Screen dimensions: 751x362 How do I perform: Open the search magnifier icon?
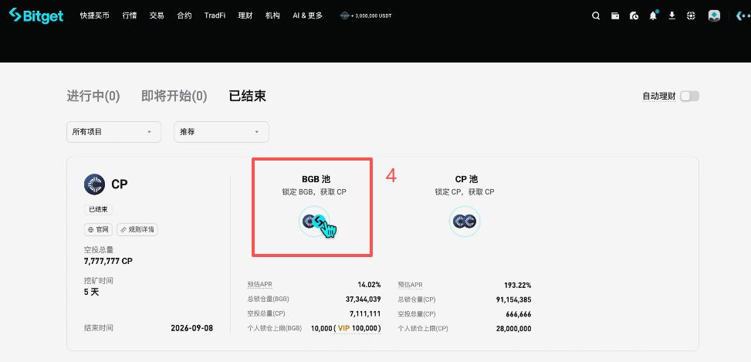(x=596, y=15)
